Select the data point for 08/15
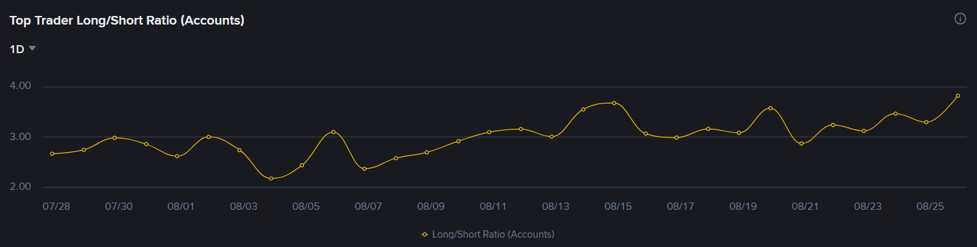 (x=614, y=103)
